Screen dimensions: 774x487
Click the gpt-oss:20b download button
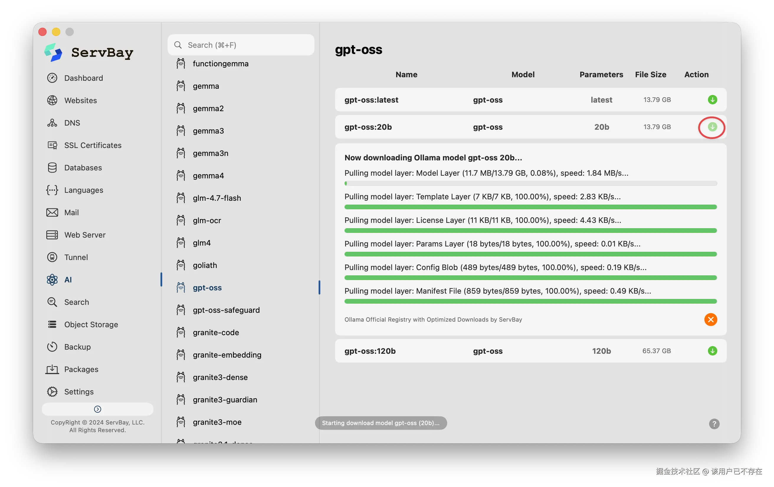[712, 127]
